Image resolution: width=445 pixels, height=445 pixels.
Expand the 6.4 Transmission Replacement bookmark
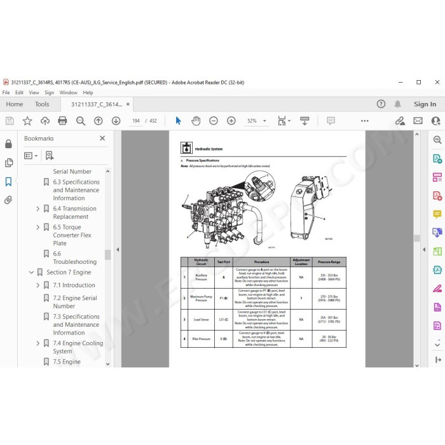click(x=38, y=209)
